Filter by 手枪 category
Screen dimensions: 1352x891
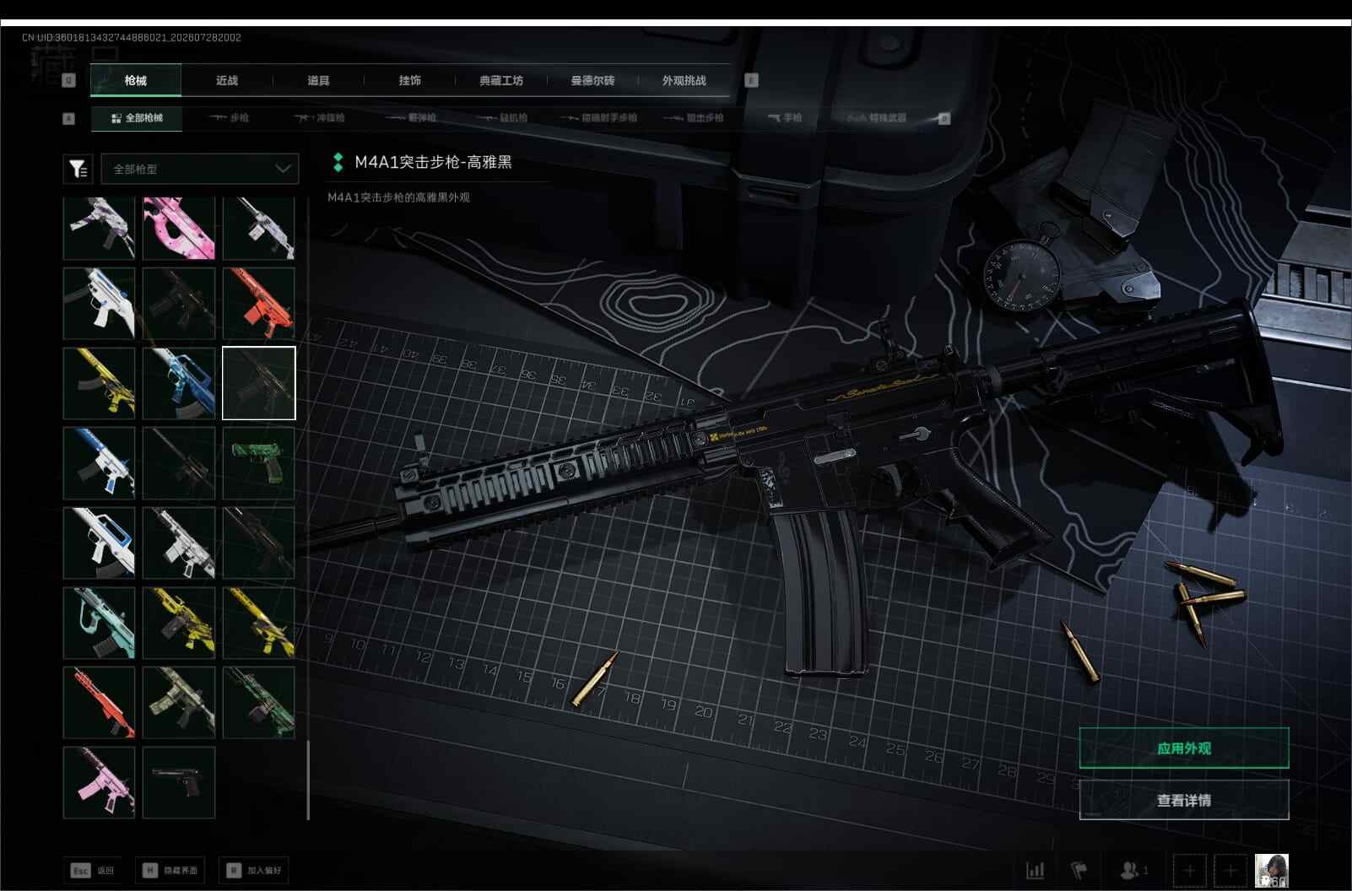[x=785, y=118]
